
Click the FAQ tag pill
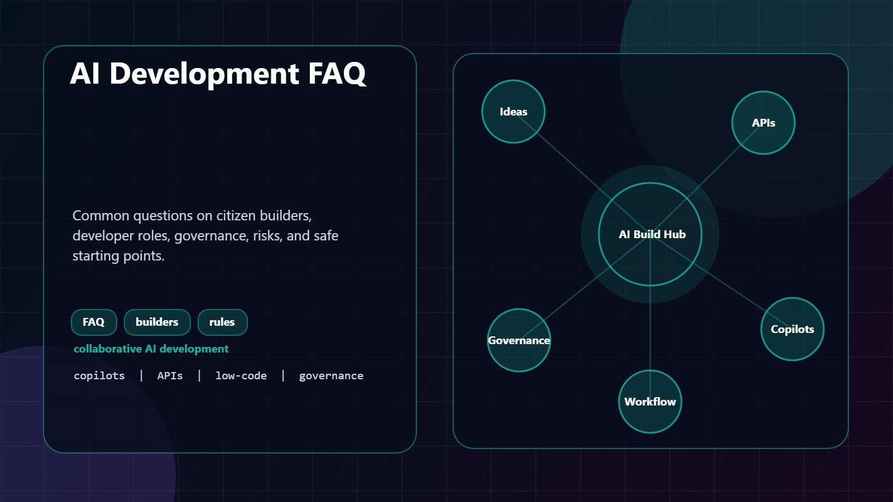(x=94, y=322)
